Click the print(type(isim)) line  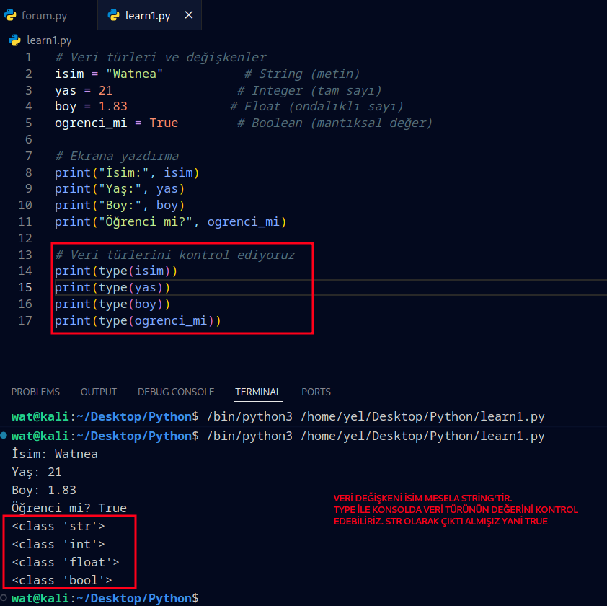click(116, 271)
